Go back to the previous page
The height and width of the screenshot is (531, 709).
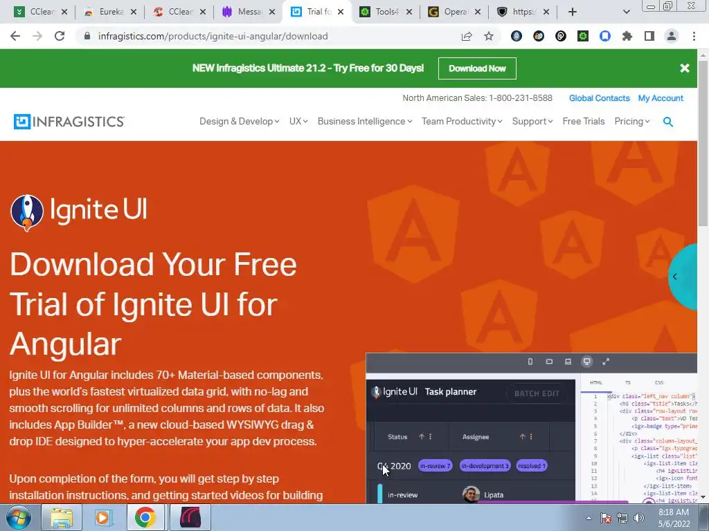[15, 36]
